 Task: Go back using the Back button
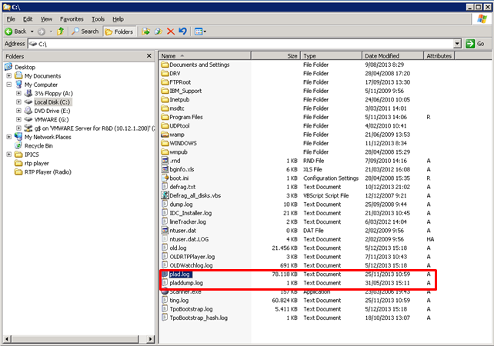coord(15,32)
